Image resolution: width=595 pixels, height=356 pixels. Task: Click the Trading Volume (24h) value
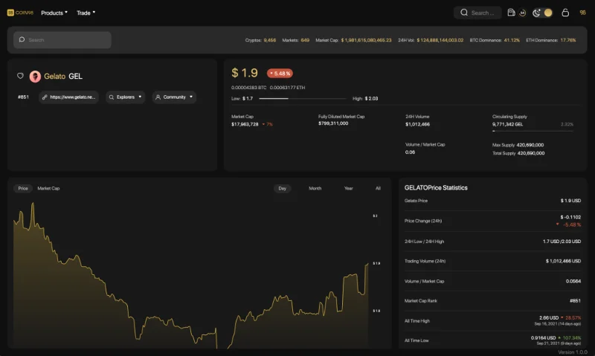tap(563, 261)
